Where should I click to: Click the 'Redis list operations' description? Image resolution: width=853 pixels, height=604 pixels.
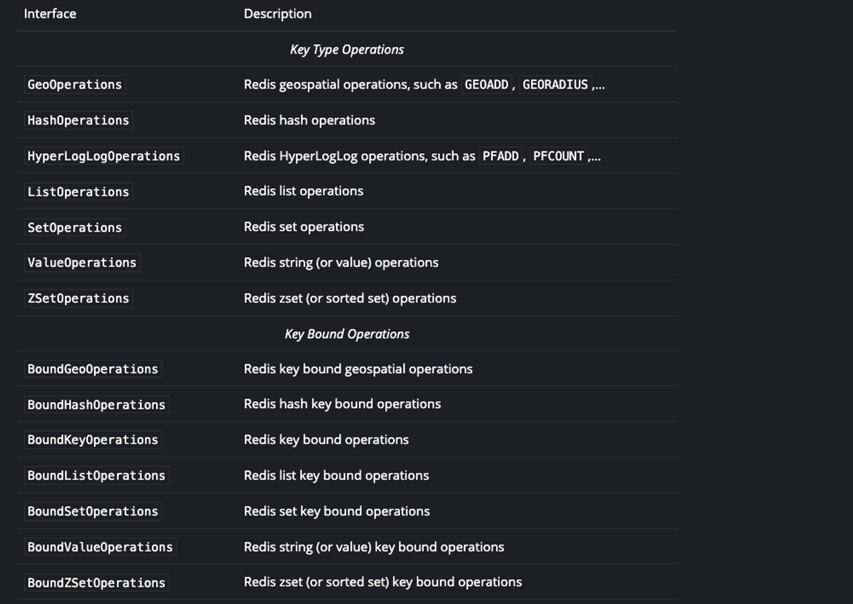pos(303,191)
